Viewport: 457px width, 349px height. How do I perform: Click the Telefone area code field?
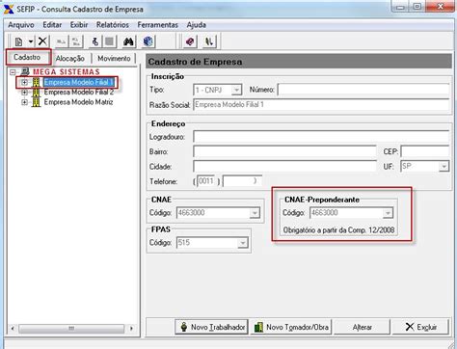[206, 181]
